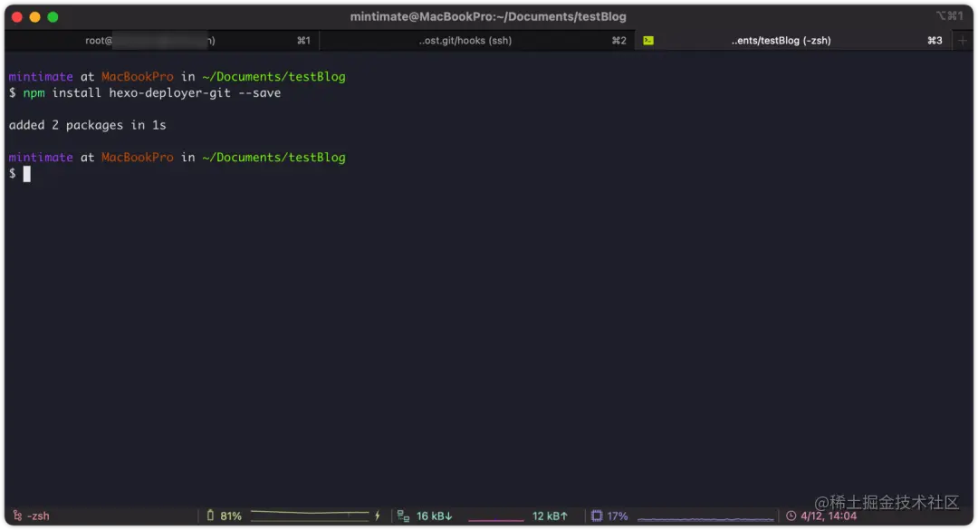Click the 81% battery value
This screenshot has height=530, width=978.
tap(231, 516)
